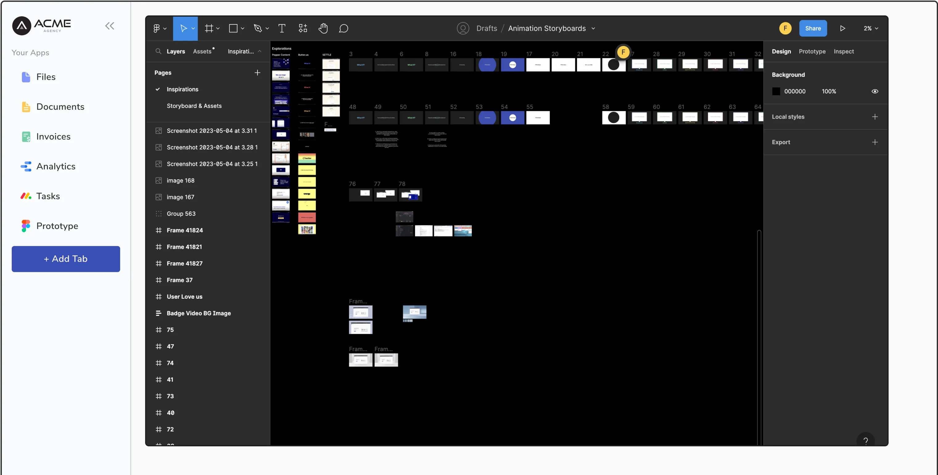The height and width of the screenshot is (475, 938).
Task: Switch to the Prototype tab in right panel
Action: [x=812, y=51]
